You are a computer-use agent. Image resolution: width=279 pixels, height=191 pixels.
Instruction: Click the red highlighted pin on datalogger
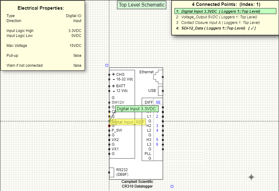(109, 126)
